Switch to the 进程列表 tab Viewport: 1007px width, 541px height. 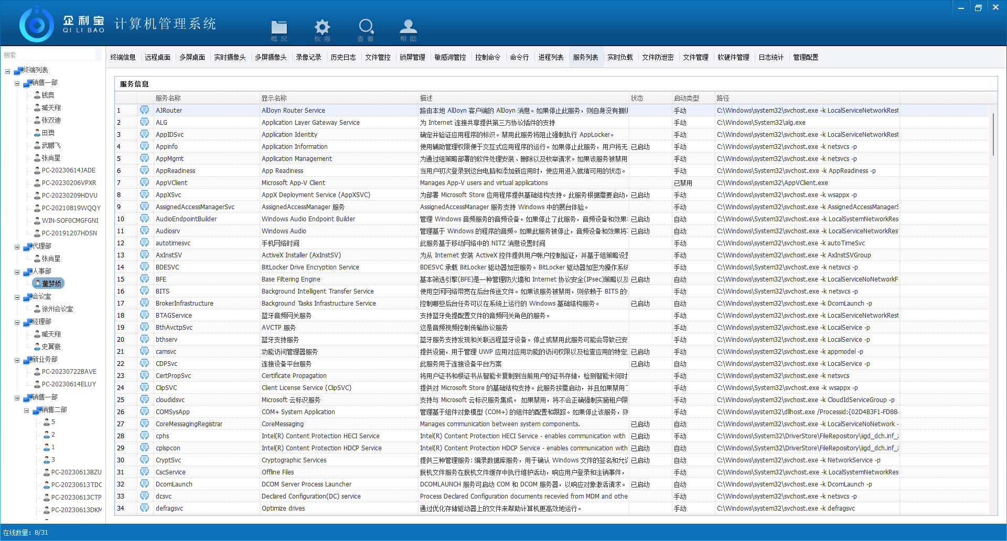point(551,57)
